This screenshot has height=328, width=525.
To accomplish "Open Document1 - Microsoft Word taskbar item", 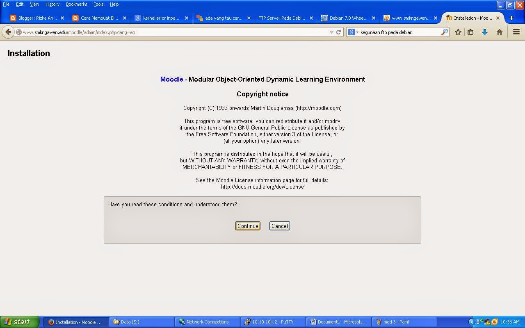I will point(339,322).
